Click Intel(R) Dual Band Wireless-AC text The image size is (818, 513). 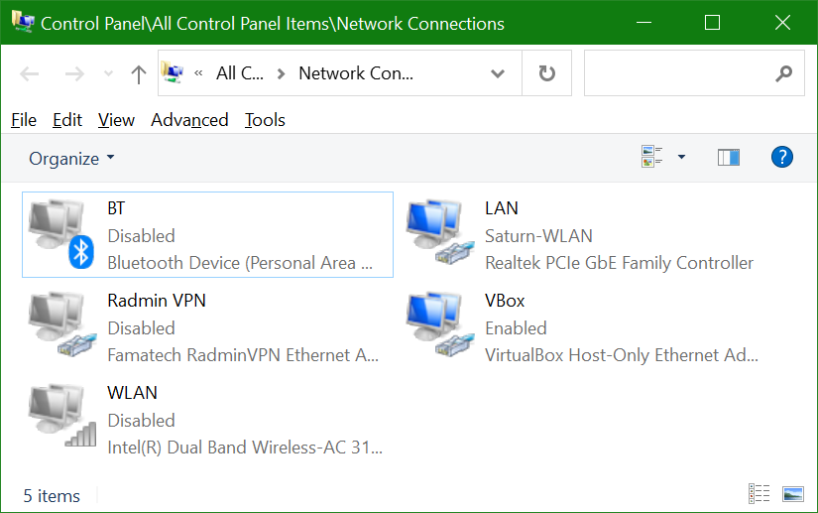point(245,448)
